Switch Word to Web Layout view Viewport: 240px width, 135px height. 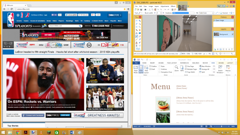(x=146, y=69)
